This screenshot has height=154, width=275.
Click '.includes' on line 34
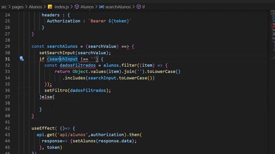(x=74, y=78)
